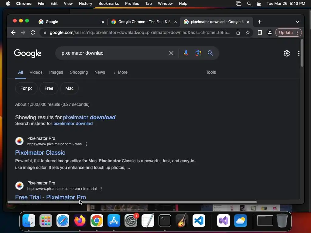Image resolution: width=311 pixels, height=233 pixels.
Task: Open the Pixelmator Classic result link
Action: coord(40,153)
